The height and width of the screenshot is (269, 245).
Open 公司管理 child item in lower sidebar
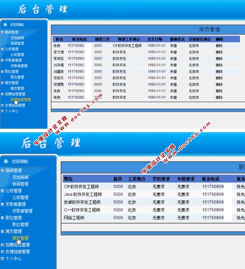point(20,197)
